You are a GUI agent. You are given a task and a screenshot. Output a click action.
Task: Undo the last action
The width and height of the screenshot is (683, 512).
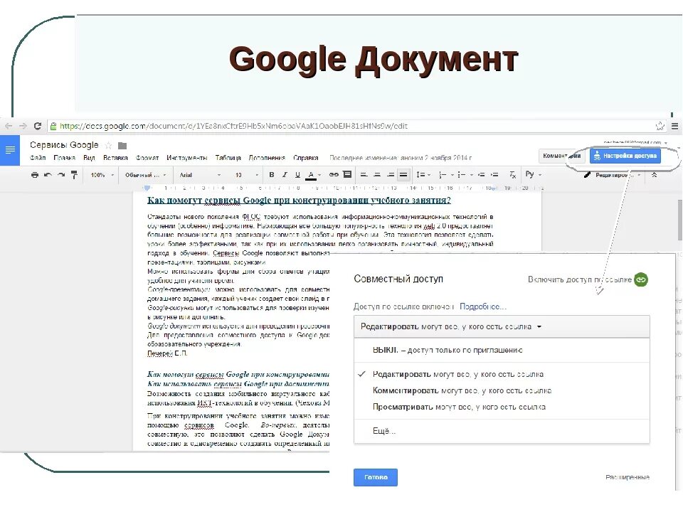[x=48, y=175]
